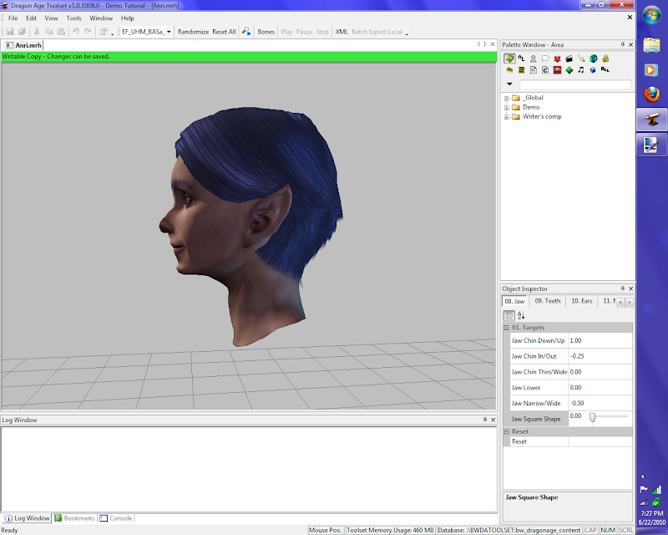The image size is (668, 535).
Task: Select the clapperboard cutscene palette icon
Action: 569,59
